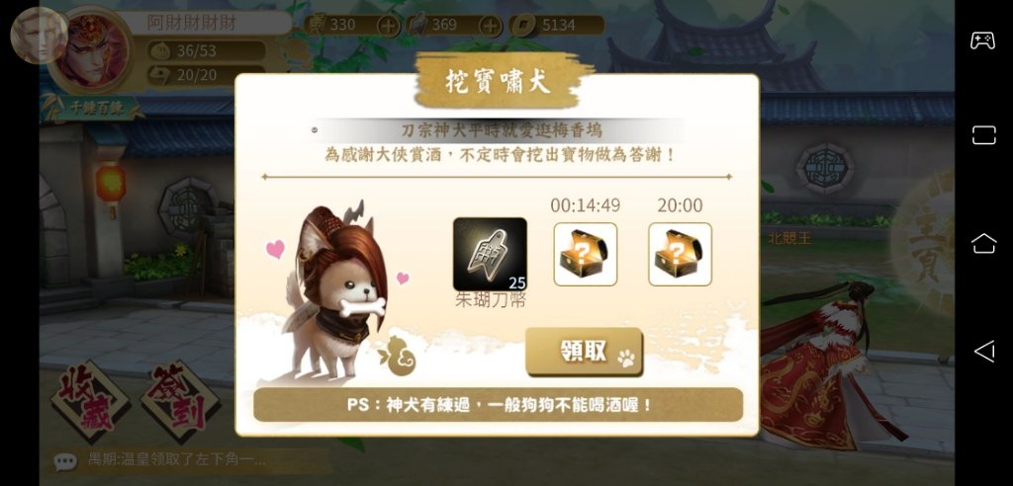The height and width of the screenshot is (486, 1013).
Task: Claim reward with the 領取 button
Action: (584, 352)
